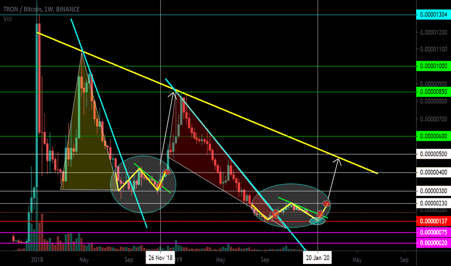Screen dimensions: 451x266
Task: Click the 0.00001100 axis value
Action: click(434, 49)
